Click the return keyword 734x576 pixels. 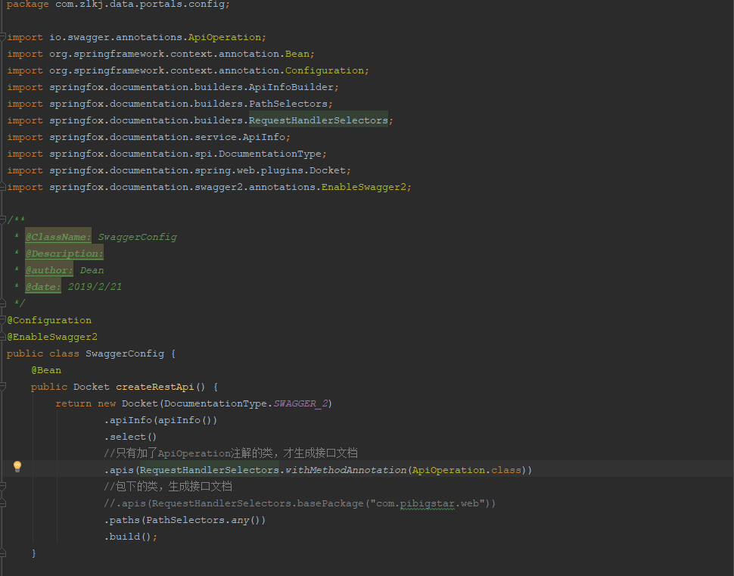(73, 403)
